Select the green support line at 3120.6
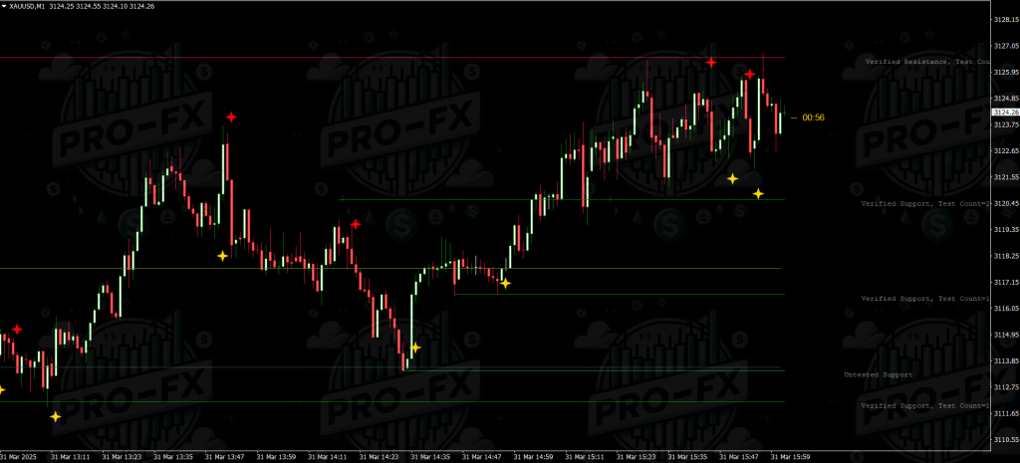The image size is (1020, 463). pyautogui.click(x=562, y=199)
